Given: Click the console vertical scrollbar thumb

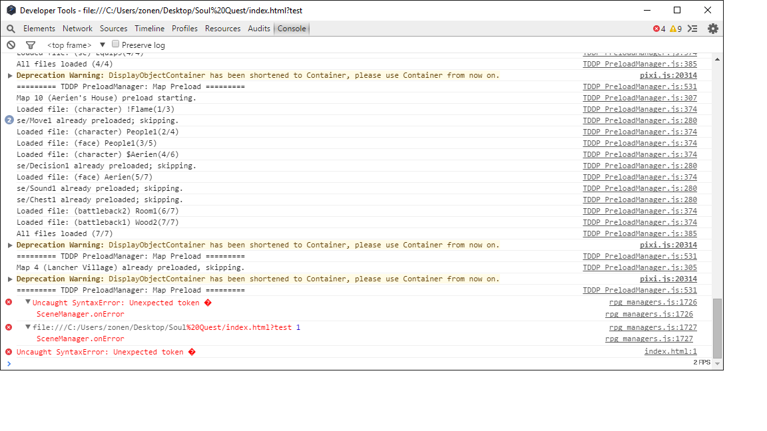Looking at the screenshot, I should pos(717,329).
